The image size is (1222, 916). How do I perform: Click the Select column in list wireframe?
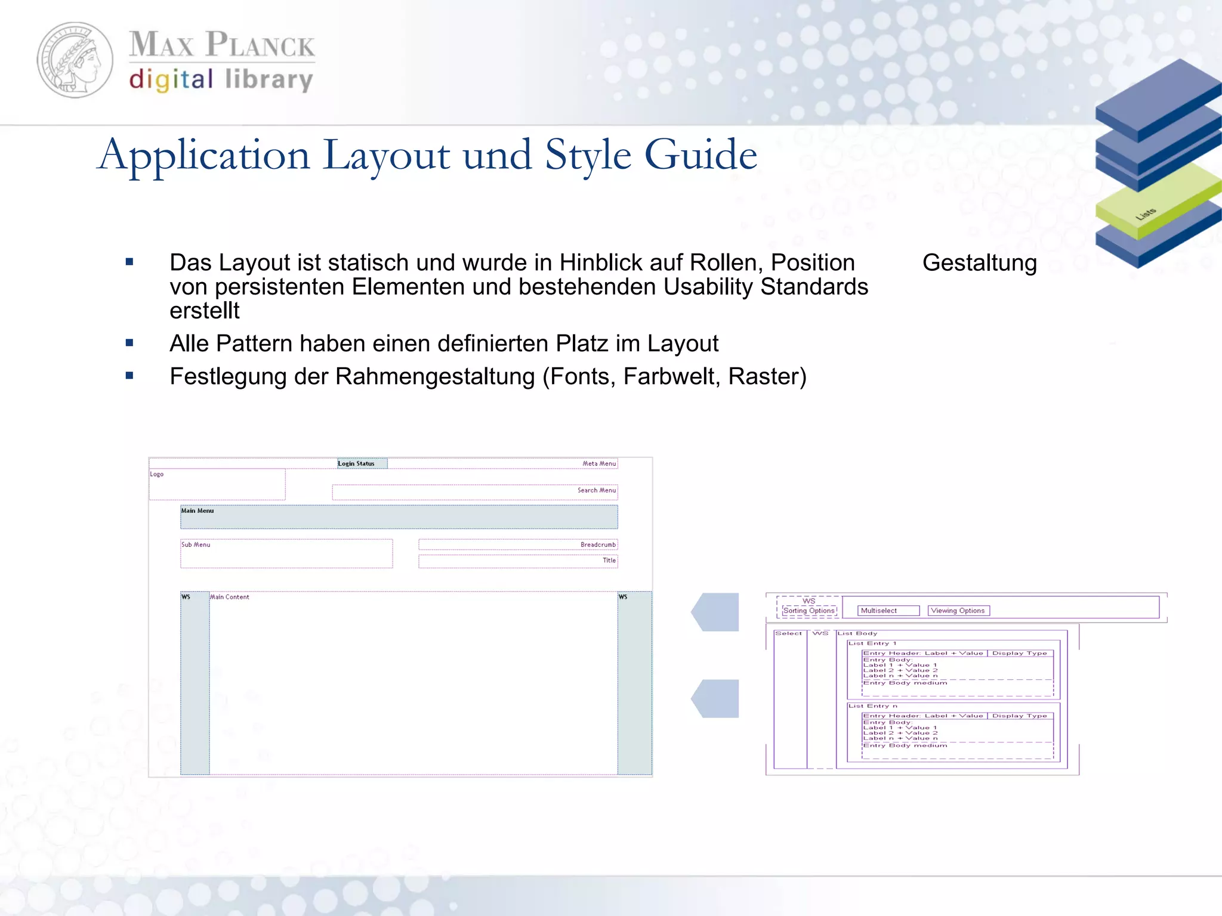tap(790, 699)
